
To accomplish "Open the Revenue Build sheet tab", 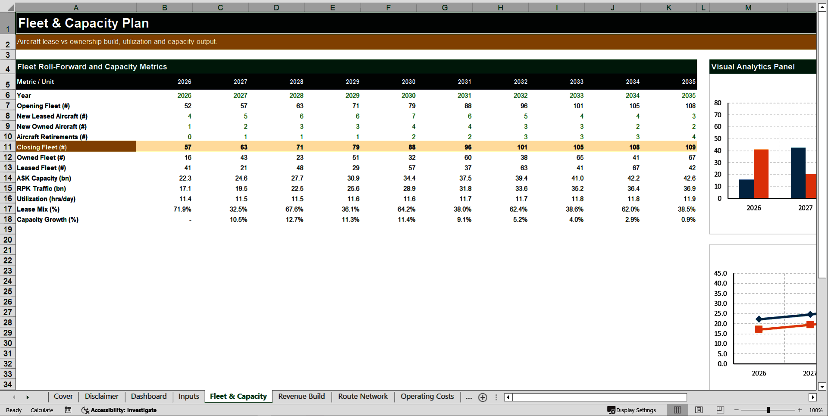I will click(x=301, y=397).
